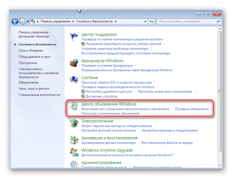
Task: Click Проверка обновлений link
Action: click(x=192, y=109)
